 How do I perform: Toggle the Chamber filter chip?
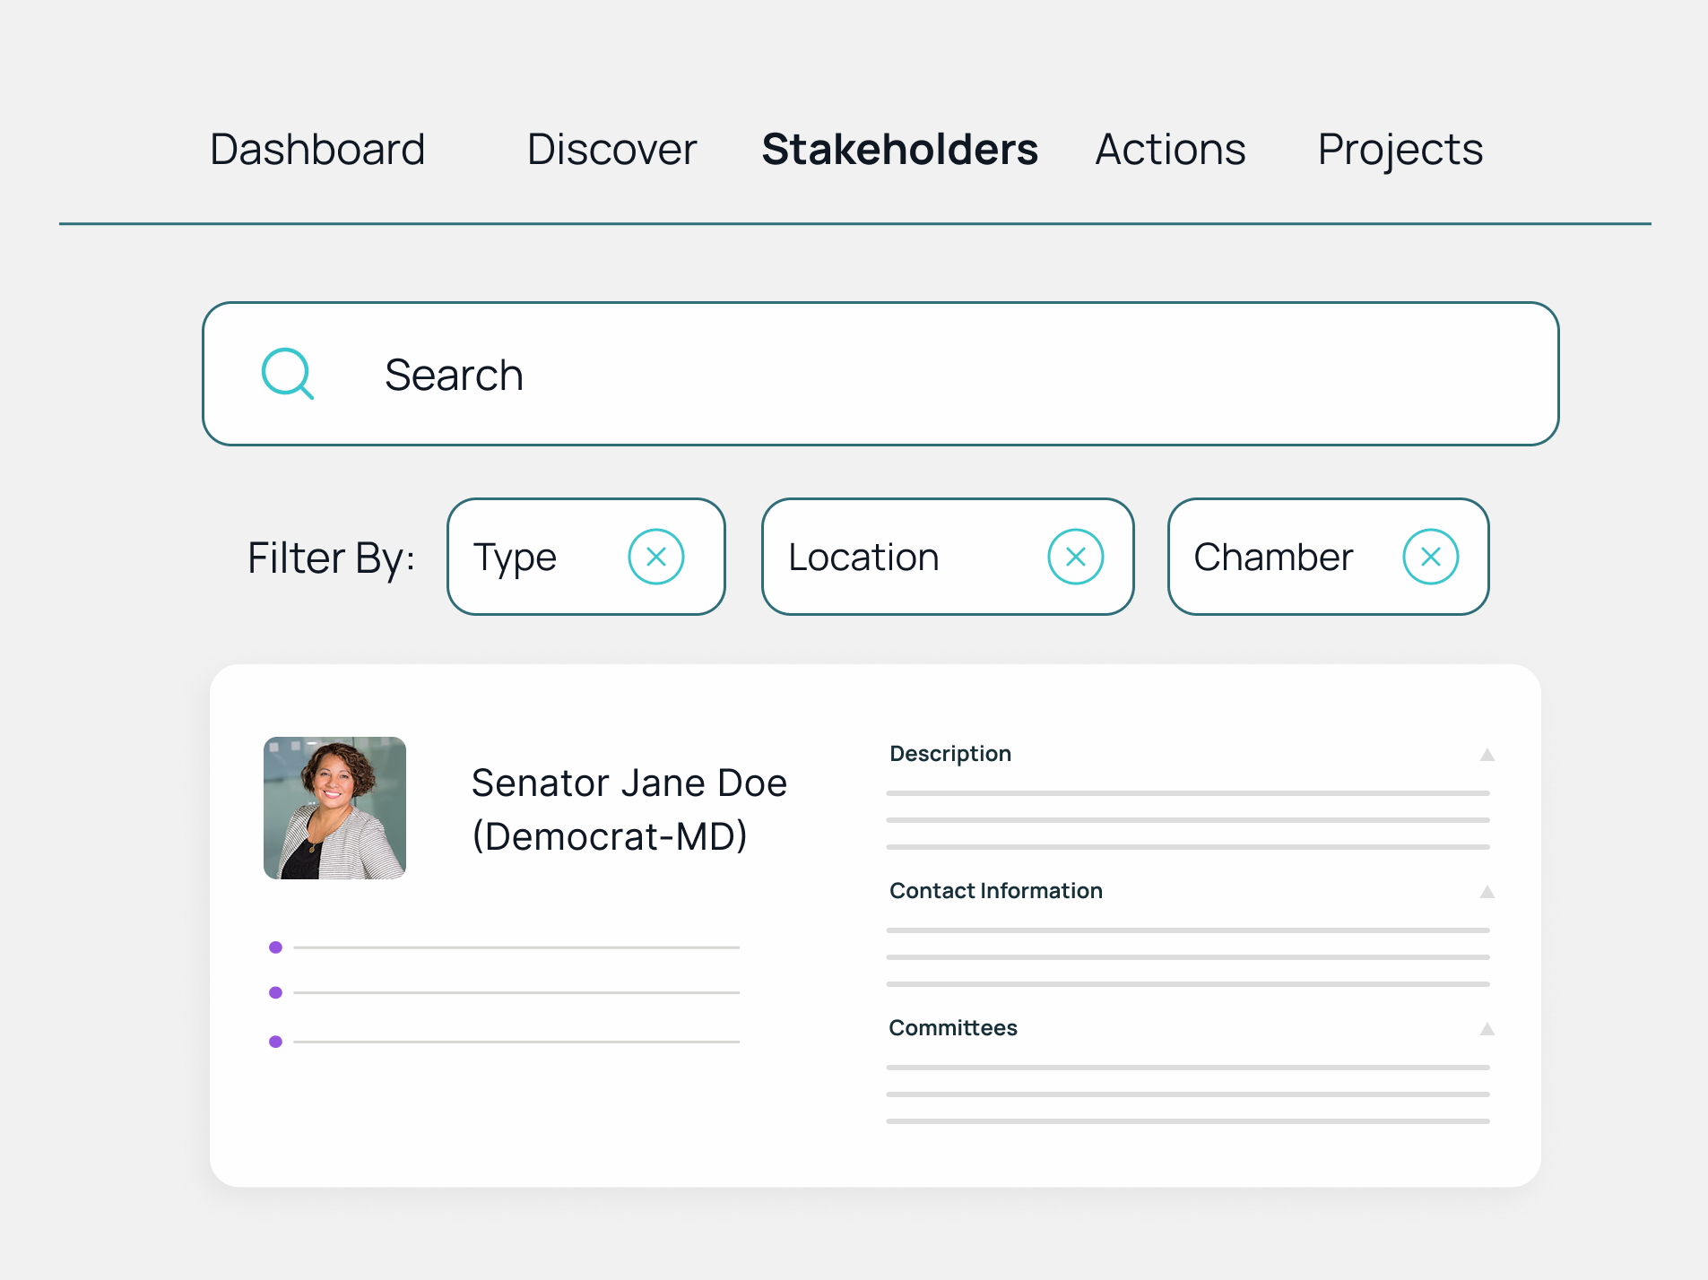pos(1273,556)
